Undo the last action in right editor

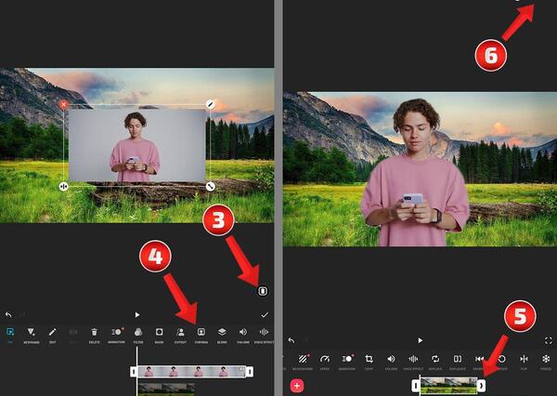click(x=291, y=340)
